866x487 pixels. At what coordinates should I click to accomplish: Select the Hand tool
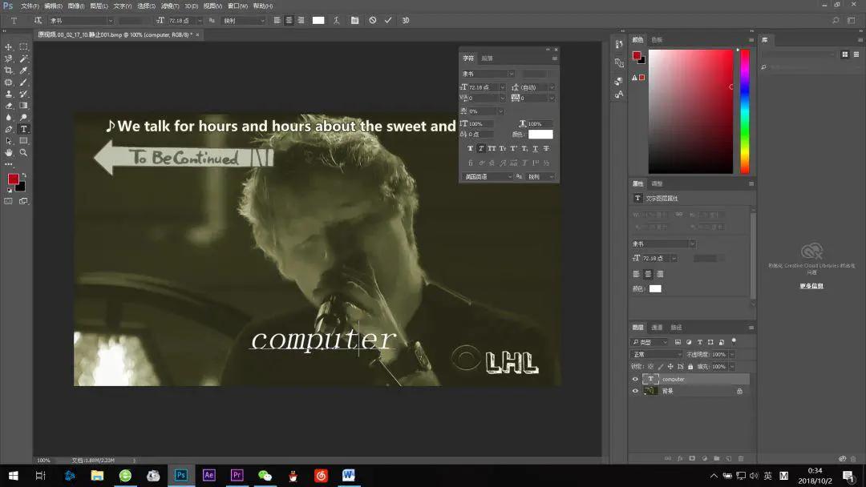click(x=9, y=152)
